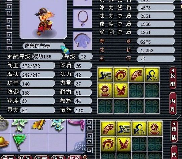Click the pet portrait preview
Image resolution: width=182 pixels, height=159 pixels.
coord(43,19)
